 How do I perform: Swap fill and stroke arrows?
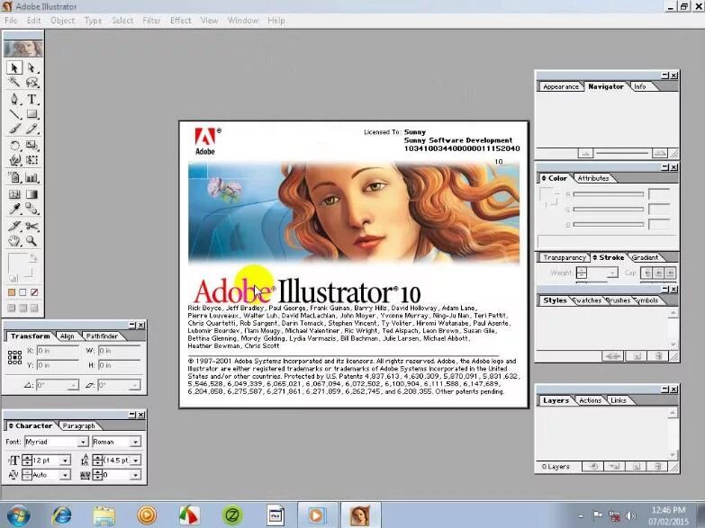[33, 258]
